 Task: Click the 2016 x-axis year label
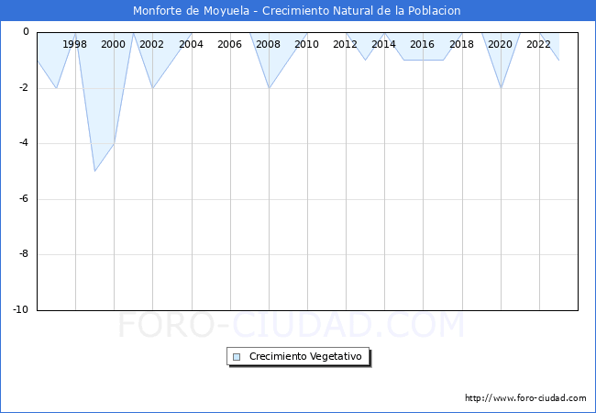click(x=422, y=44)
